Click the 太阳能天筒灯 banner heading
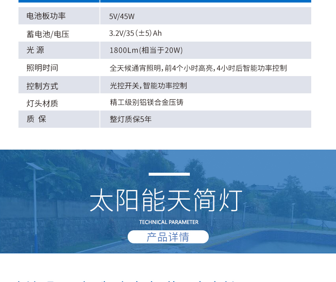Viewport: 336px width, 282px height. tap(166, 201)
